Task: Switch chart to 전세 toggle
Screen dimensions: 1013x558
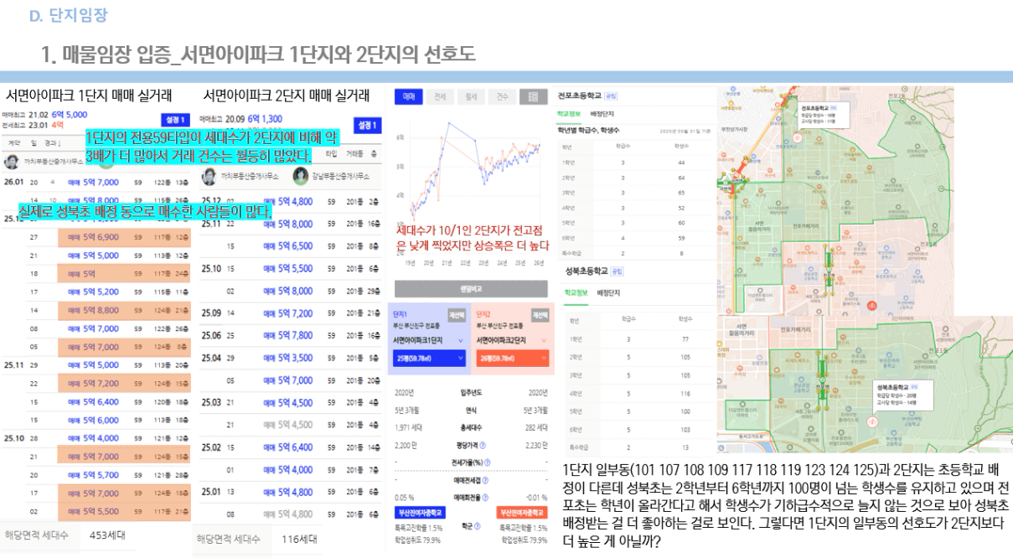Action: coord(439,96)
